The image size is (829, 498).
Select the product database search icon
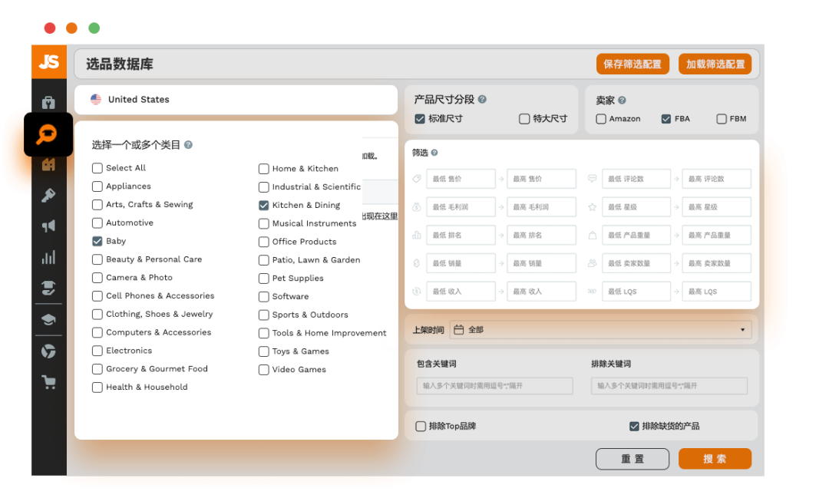pyautogui.click(x=47, y=134)
